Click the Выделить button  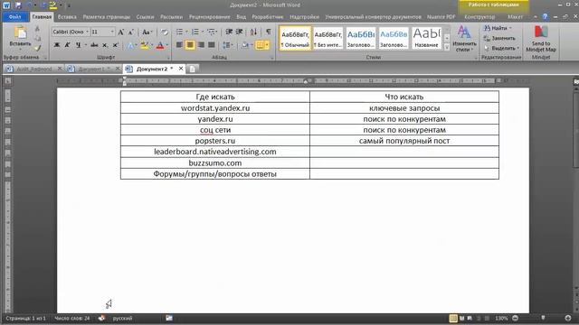point(501,48)
